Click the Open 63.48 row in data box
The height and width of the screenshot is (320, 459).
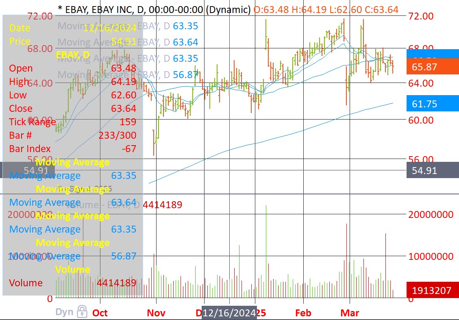coord(73,68)
